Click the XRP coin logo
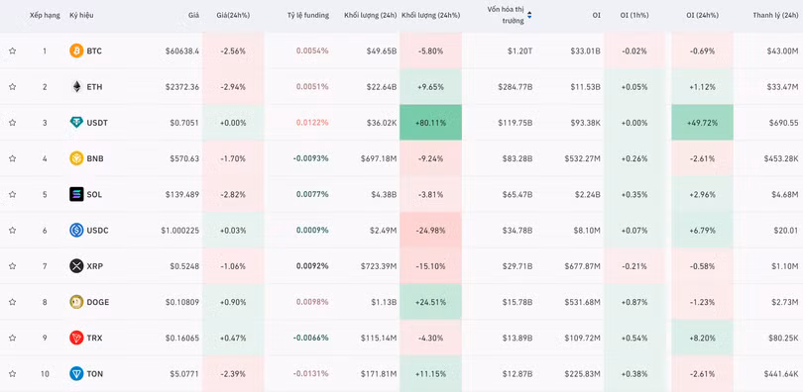The width and height of the screenshot is (803, 392). [x=76, y=266]
